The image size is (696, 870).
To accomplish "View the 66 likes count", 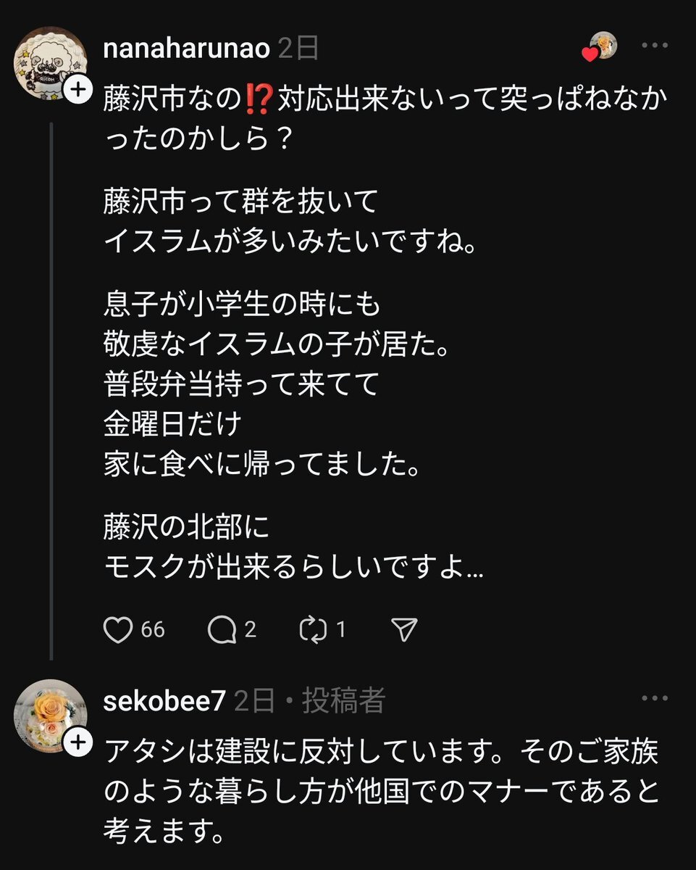I will [153, 630].
